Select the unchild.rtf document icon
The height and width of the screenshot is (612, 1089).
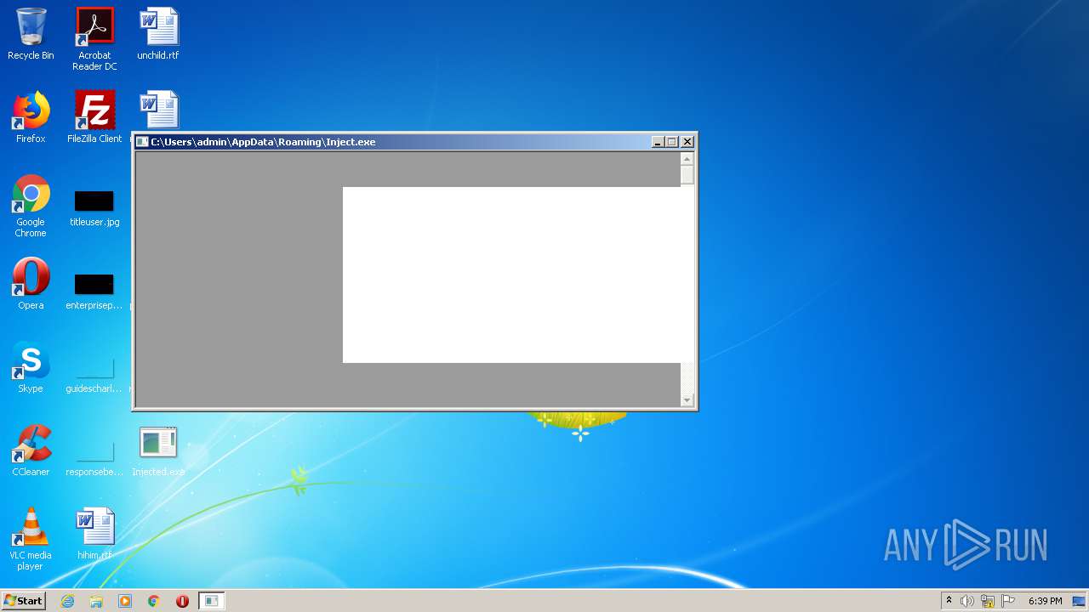point(158,34)
